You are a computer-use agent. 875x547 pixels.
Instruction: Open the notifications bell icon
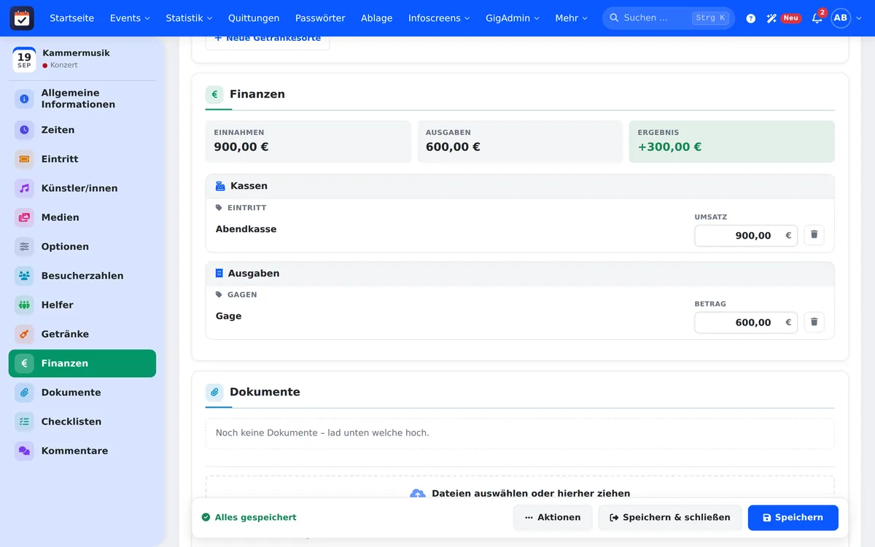[x=817, y=18]
